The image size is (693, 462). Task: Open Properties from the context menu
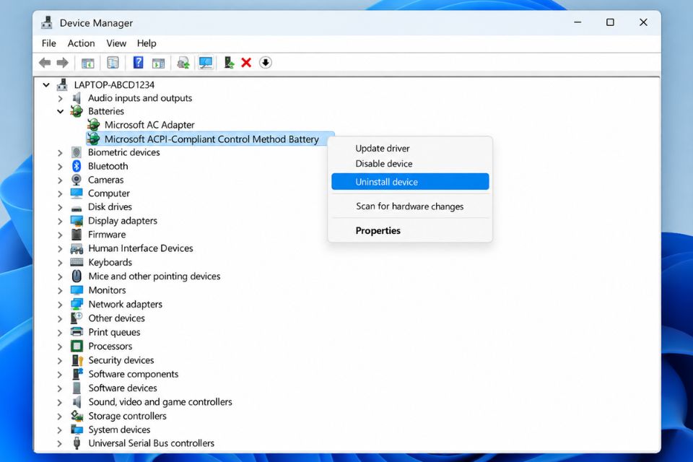tap(410, 231)
